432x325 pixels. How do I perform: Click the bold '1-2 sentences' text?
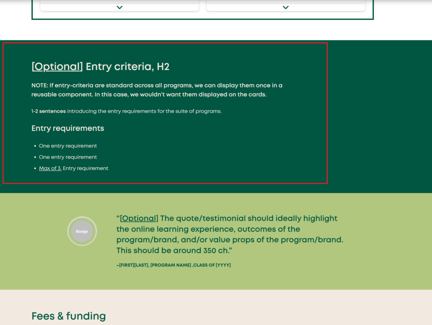(x=49, y=111)
